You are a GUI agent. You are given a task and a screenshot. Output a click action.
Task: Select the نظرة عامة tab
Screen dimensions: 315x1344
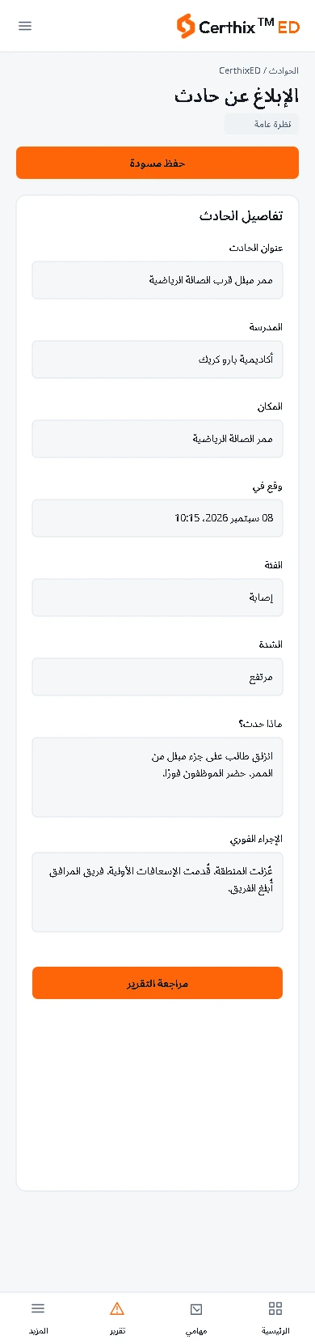click(x=261, y=124)
